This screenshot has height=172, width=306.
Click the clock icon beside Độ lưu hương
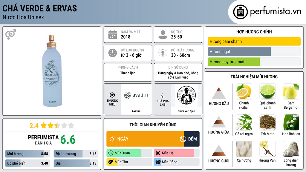(x=113, y=53)
